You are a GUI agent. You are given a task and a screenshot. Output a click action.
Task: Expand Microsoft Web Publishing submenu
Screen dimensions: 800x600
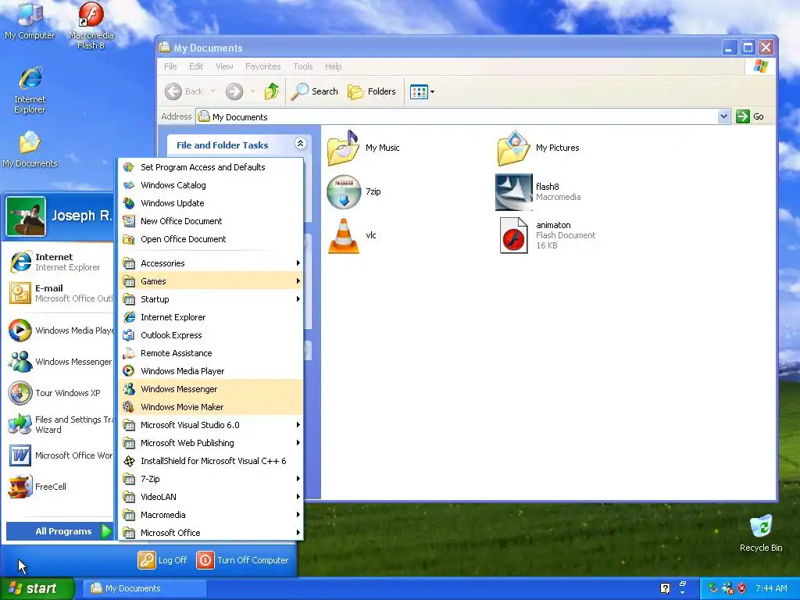[211, 443]
